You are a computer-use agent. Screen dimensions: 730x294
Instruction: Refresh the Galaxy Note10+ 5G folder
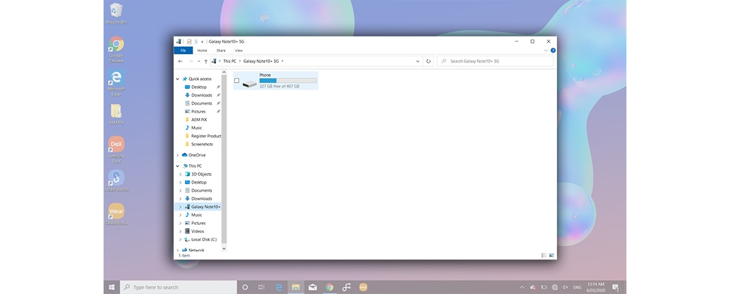[x=429, y=61]
